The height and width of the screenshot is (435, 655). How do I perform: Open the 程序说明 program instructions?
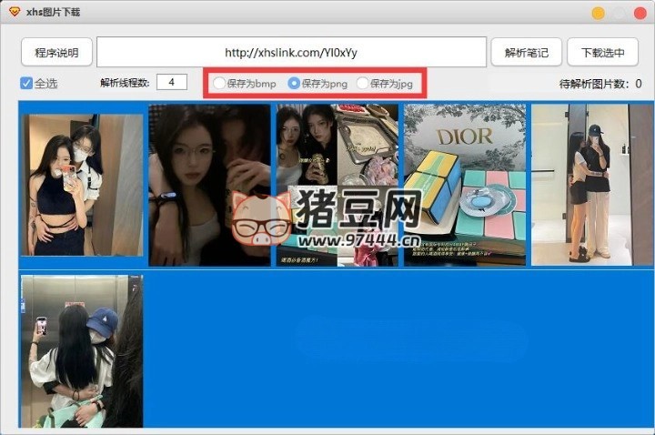56,53
